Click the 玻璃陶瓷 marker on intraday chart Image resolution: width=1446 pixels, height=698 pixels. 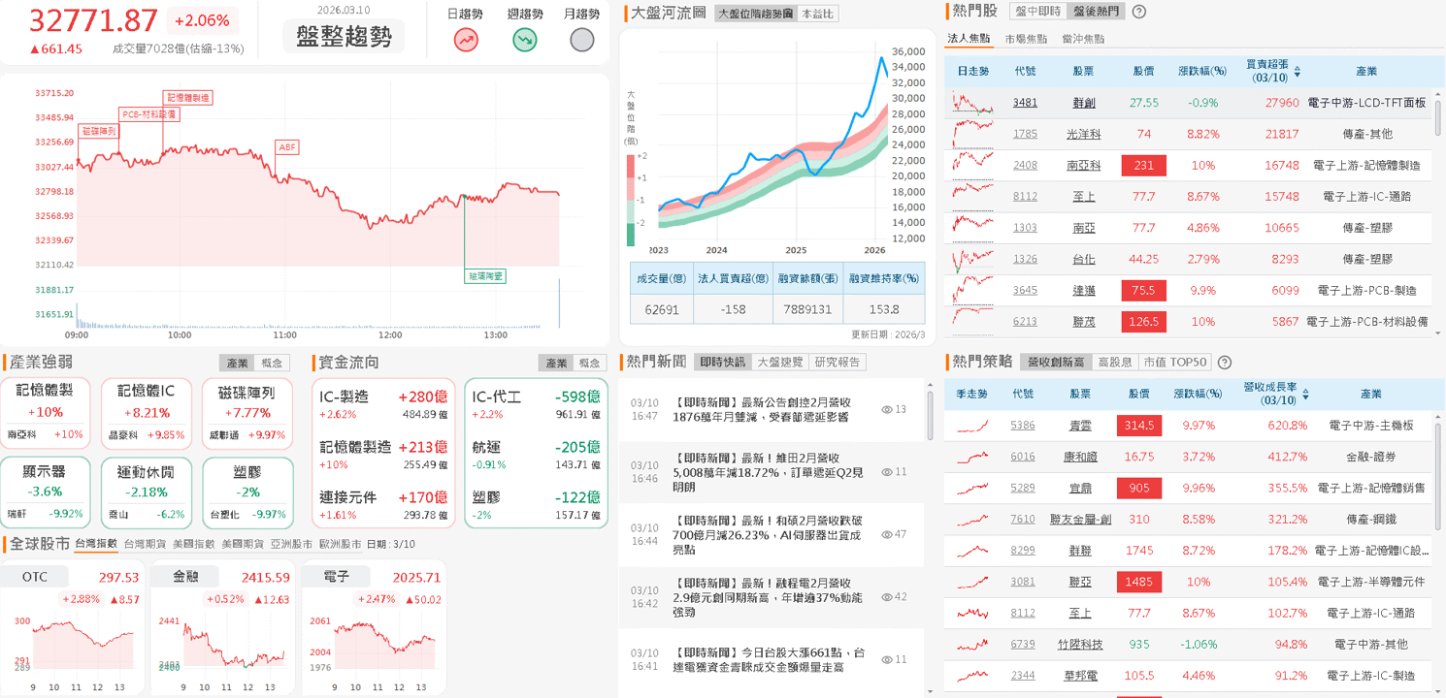486,276
